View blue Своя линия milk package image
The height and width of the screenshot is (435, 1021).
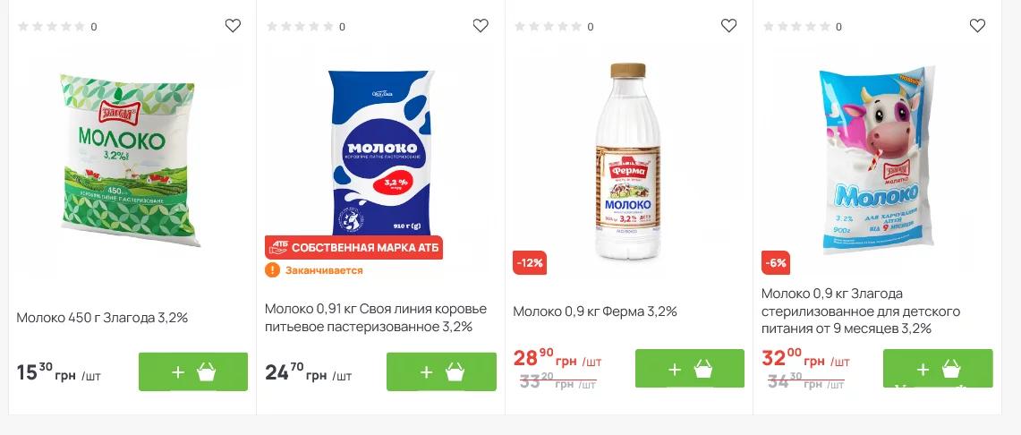coord(380,148)
